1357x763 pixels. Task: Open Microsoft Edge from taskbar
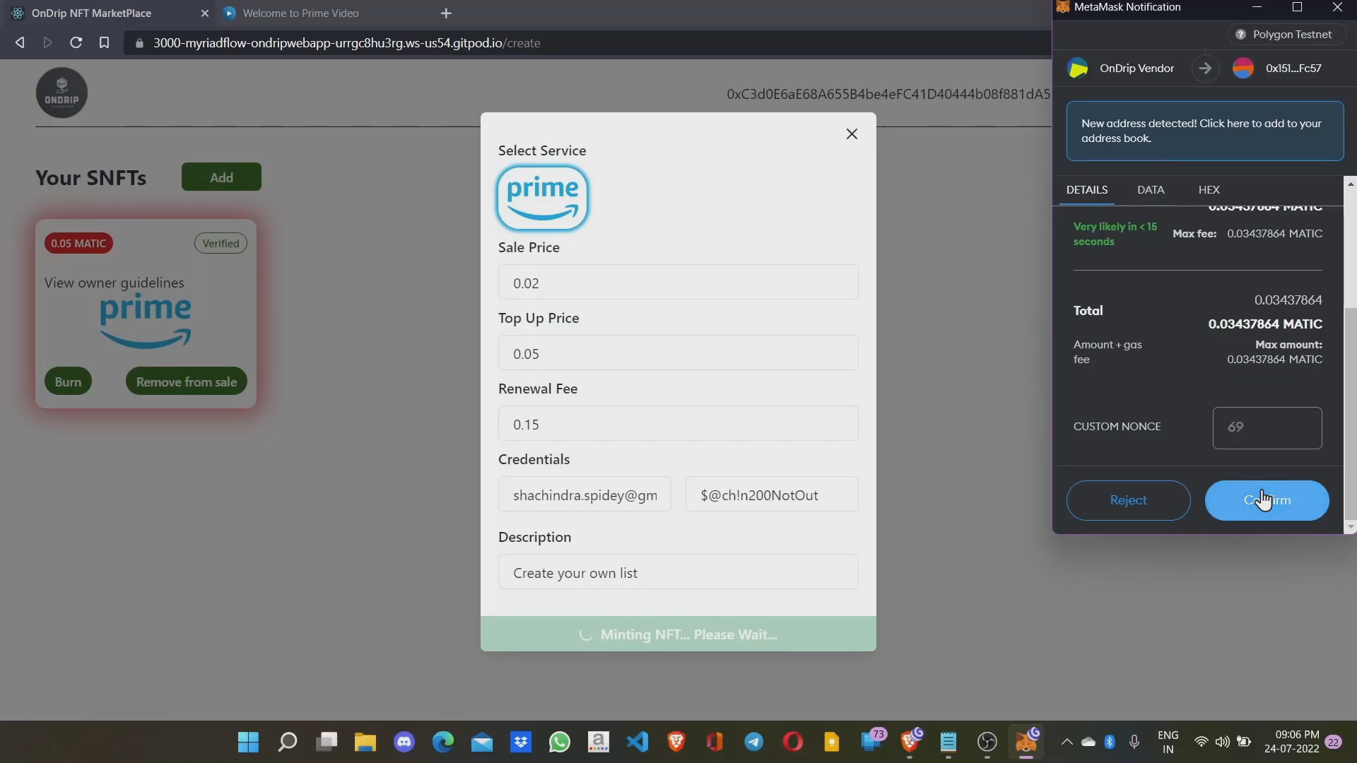coord(443,742)
